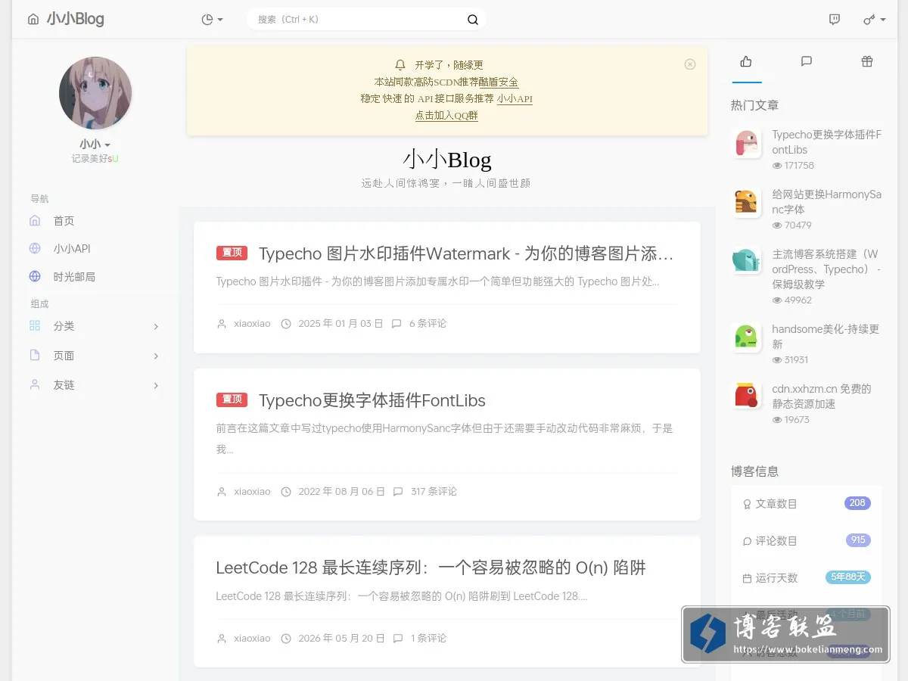
Task: Click the home icon beside 小小Blog logo
Action: (33, 20)
